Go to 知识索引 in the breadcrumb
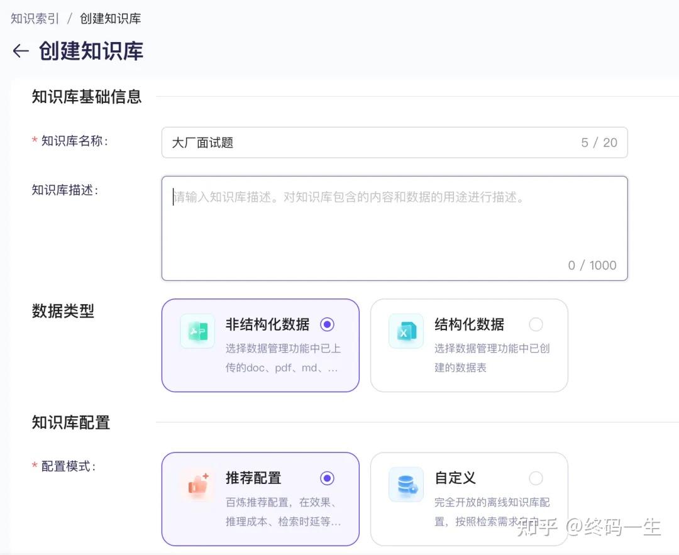679x555 pixels. [35, 19]
